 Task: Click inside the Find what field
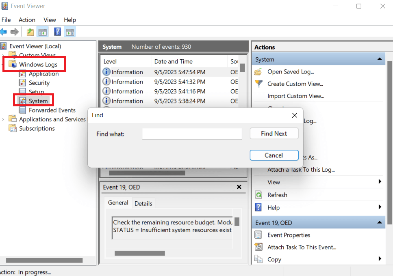click(x=191, y=134)
